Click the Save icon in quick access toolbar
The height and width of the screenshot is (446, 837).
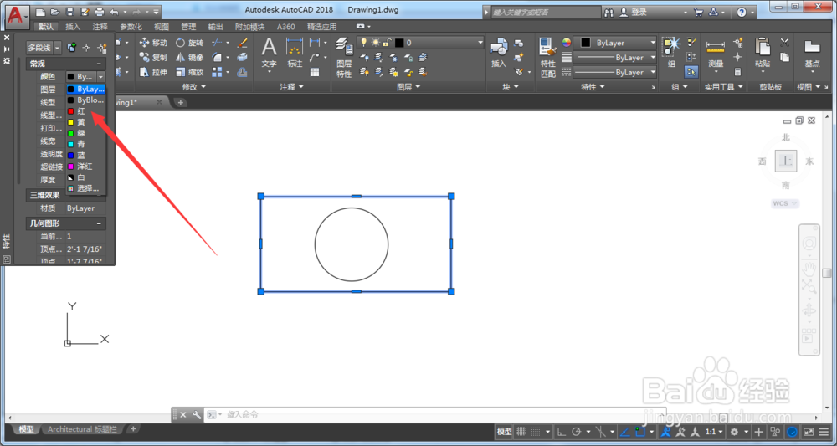[x=70, y=12]
